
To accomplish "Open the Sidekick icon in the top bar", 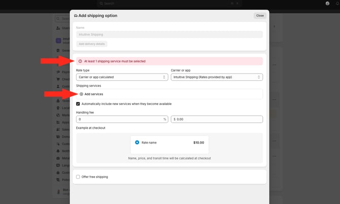I will tap(327, 3).
